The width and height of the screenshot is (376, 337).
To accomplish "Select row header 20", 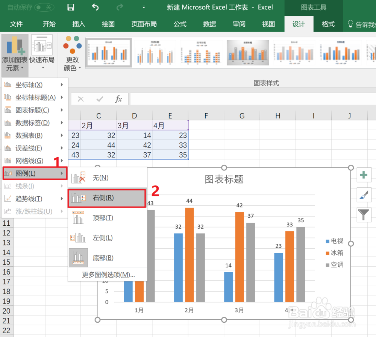I will [6, 311].
